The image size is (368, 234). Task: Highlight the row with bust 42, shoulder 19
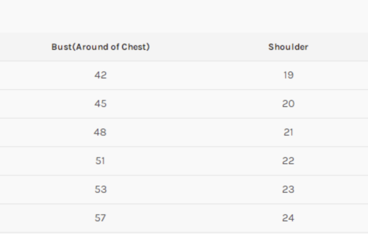[193, 75]
